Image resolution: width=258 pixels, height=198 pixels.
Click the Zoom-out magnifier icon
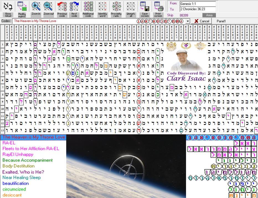click(x=48, y=7)
